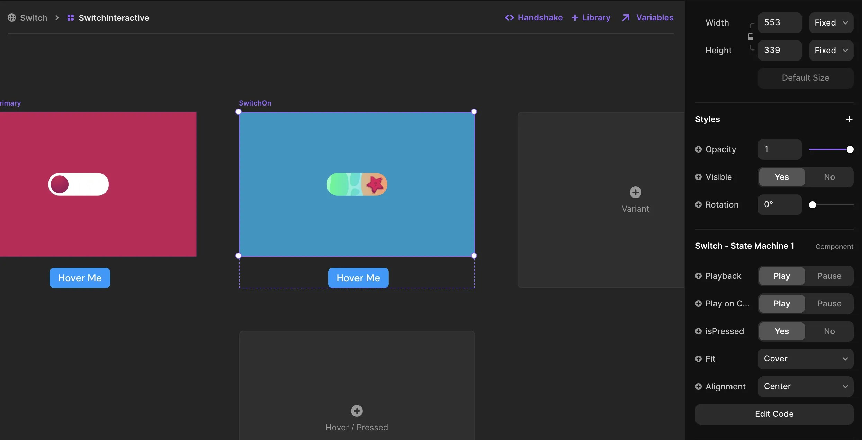The image size is (862, 440).
Task: Add a new style with plus icon
Action: pos(849,119)
